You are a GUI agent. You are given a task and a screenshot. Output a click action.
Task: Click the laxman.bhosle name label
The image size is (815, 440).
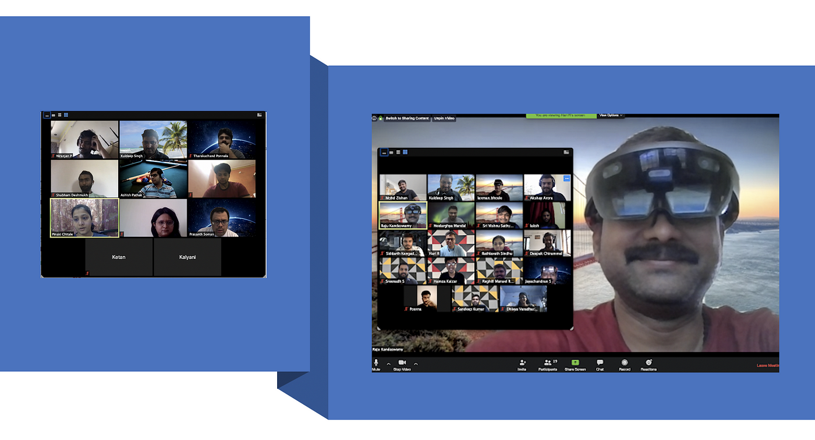(x=490, y=198)
